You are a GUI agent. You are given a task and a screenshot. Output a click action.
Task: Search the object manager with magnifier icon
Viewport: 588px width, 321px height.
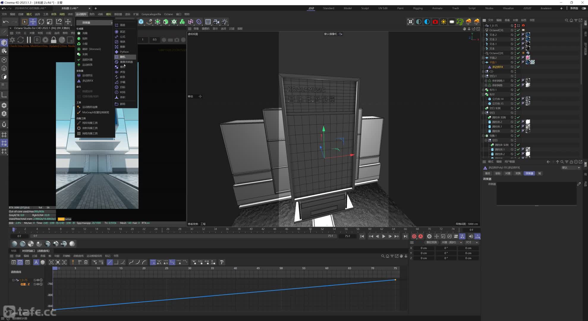coord(566,20)
